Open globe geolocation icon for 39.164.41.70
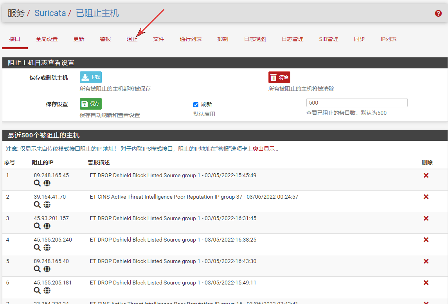The width and height of the screenshot is (448, 304). click(x=47, y=204)
